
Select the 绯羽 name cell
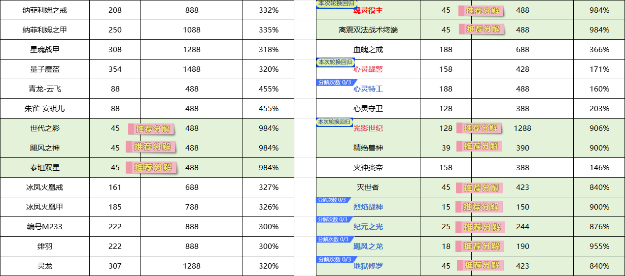pyautogui.click(x=45, y=246)
